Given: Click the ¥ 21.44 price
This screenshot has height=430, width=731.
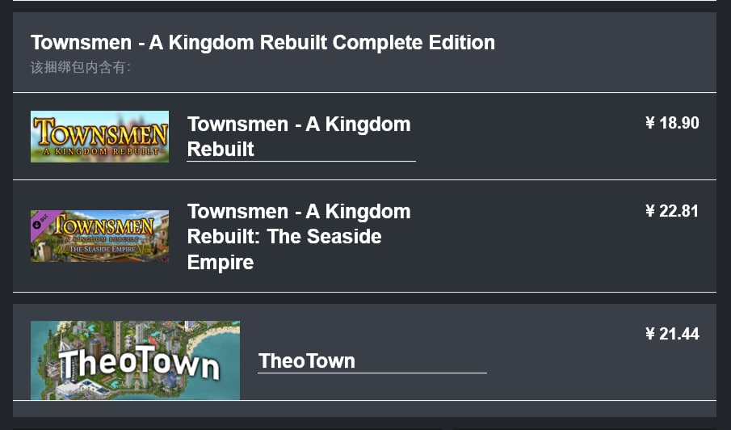Looking at the screenshot, I should point(672,334).
